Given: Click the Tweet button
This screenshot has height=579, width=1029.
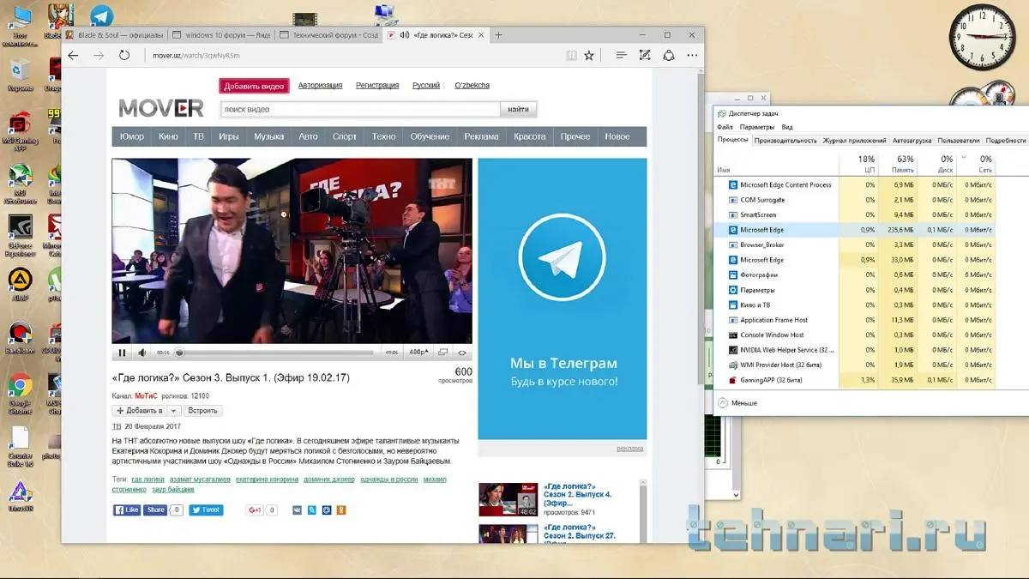Looking at the screenshot, I should tap(206, 510).
